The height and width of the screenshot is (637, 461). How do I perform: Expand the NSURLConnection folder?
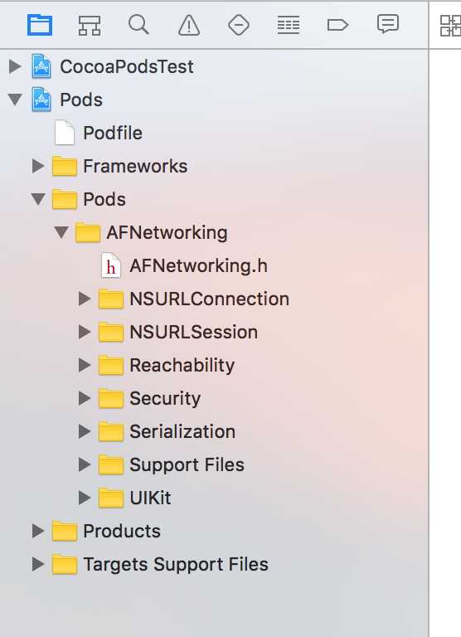tap(85, 299)
